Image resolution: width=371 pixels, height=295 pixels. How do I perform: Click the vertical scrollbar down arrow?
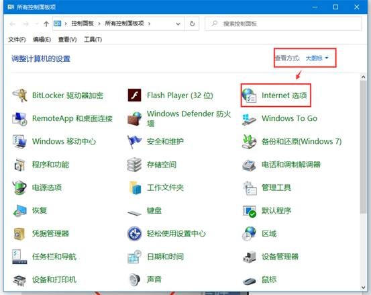pos(363,288)
